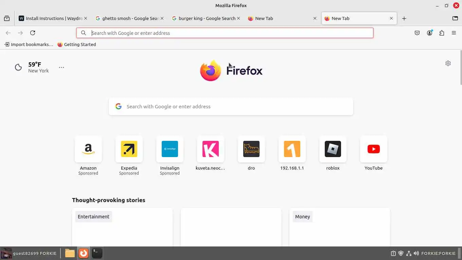Image resolution: width=462 pixels, height=260 pixels.
Task: Click the vertical page scrollbar
Action: pos(461,68)
